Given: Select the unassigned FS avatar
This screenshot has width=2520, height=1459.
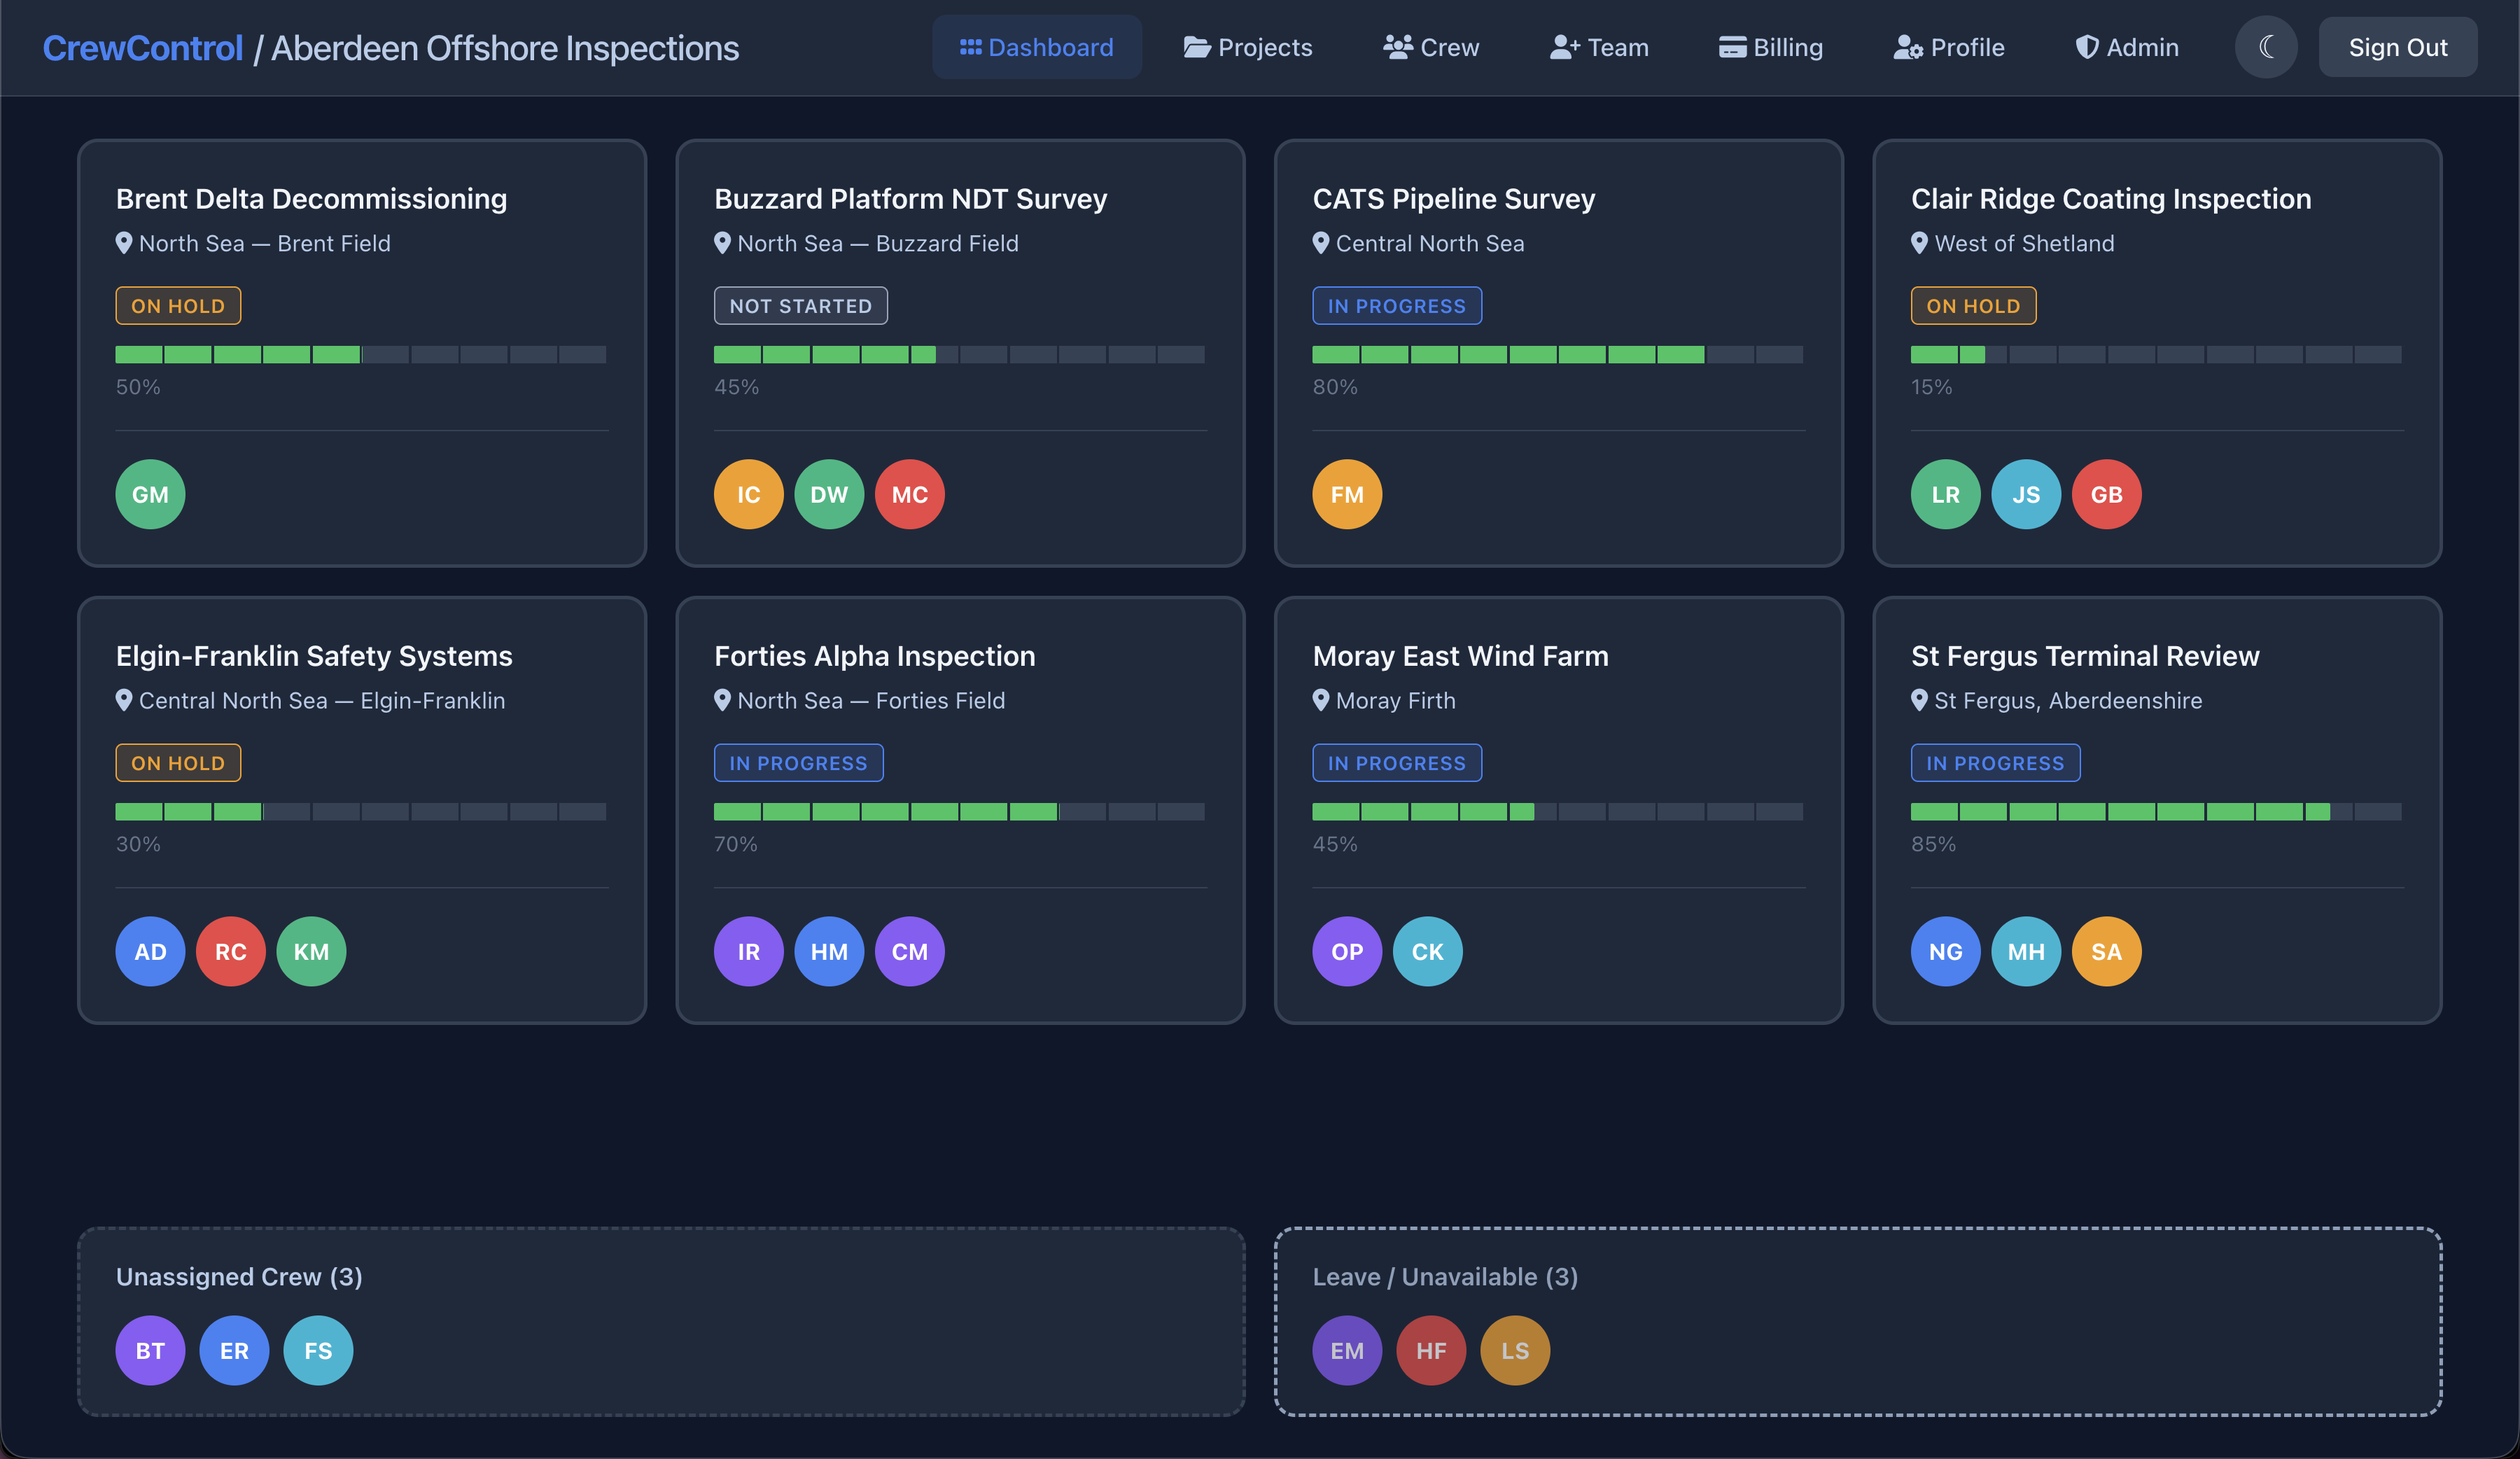Looking at the screenshot, I should coord(318,1350).
